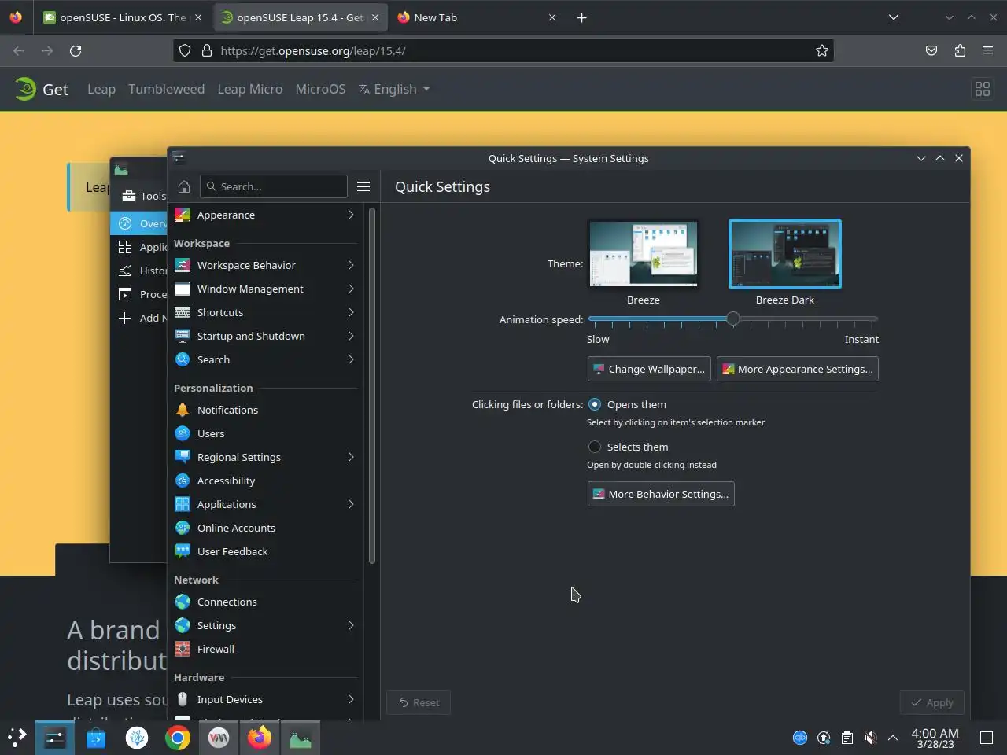Image resolution: width=1007 pixels, height=755 pixels.
Task: Click the Shortcuts keyboard icon
Action: (183, 312)
